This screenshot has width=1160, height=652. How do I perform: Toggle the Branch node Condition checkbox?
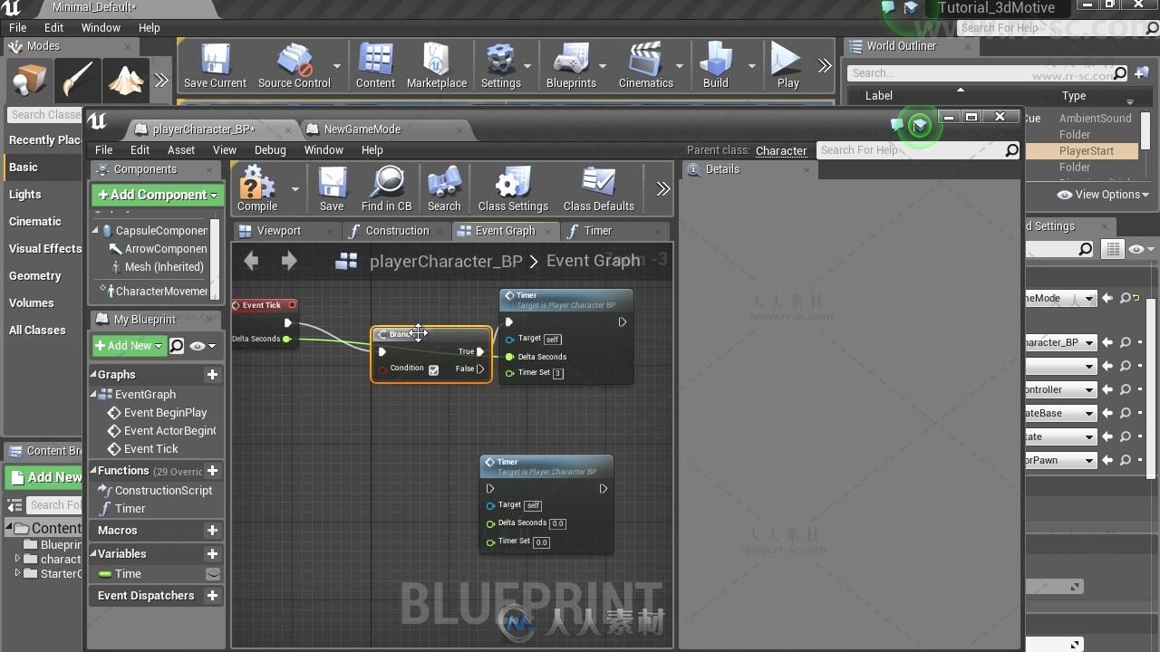point(433,369)
